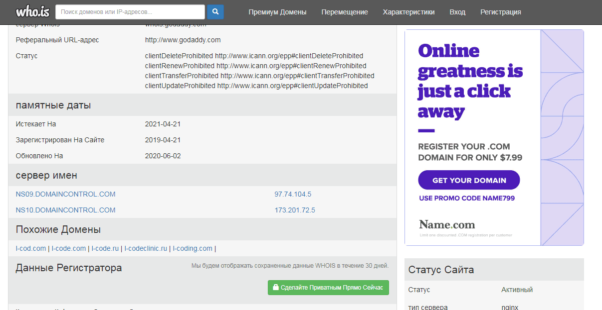The width and height of the screenshot is (602, 310).
Task: Select the Вход login link
Action: tap(457, 12)
